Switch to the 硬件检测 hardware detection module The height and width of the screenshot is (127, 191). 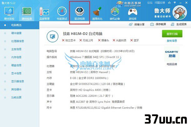27,13
